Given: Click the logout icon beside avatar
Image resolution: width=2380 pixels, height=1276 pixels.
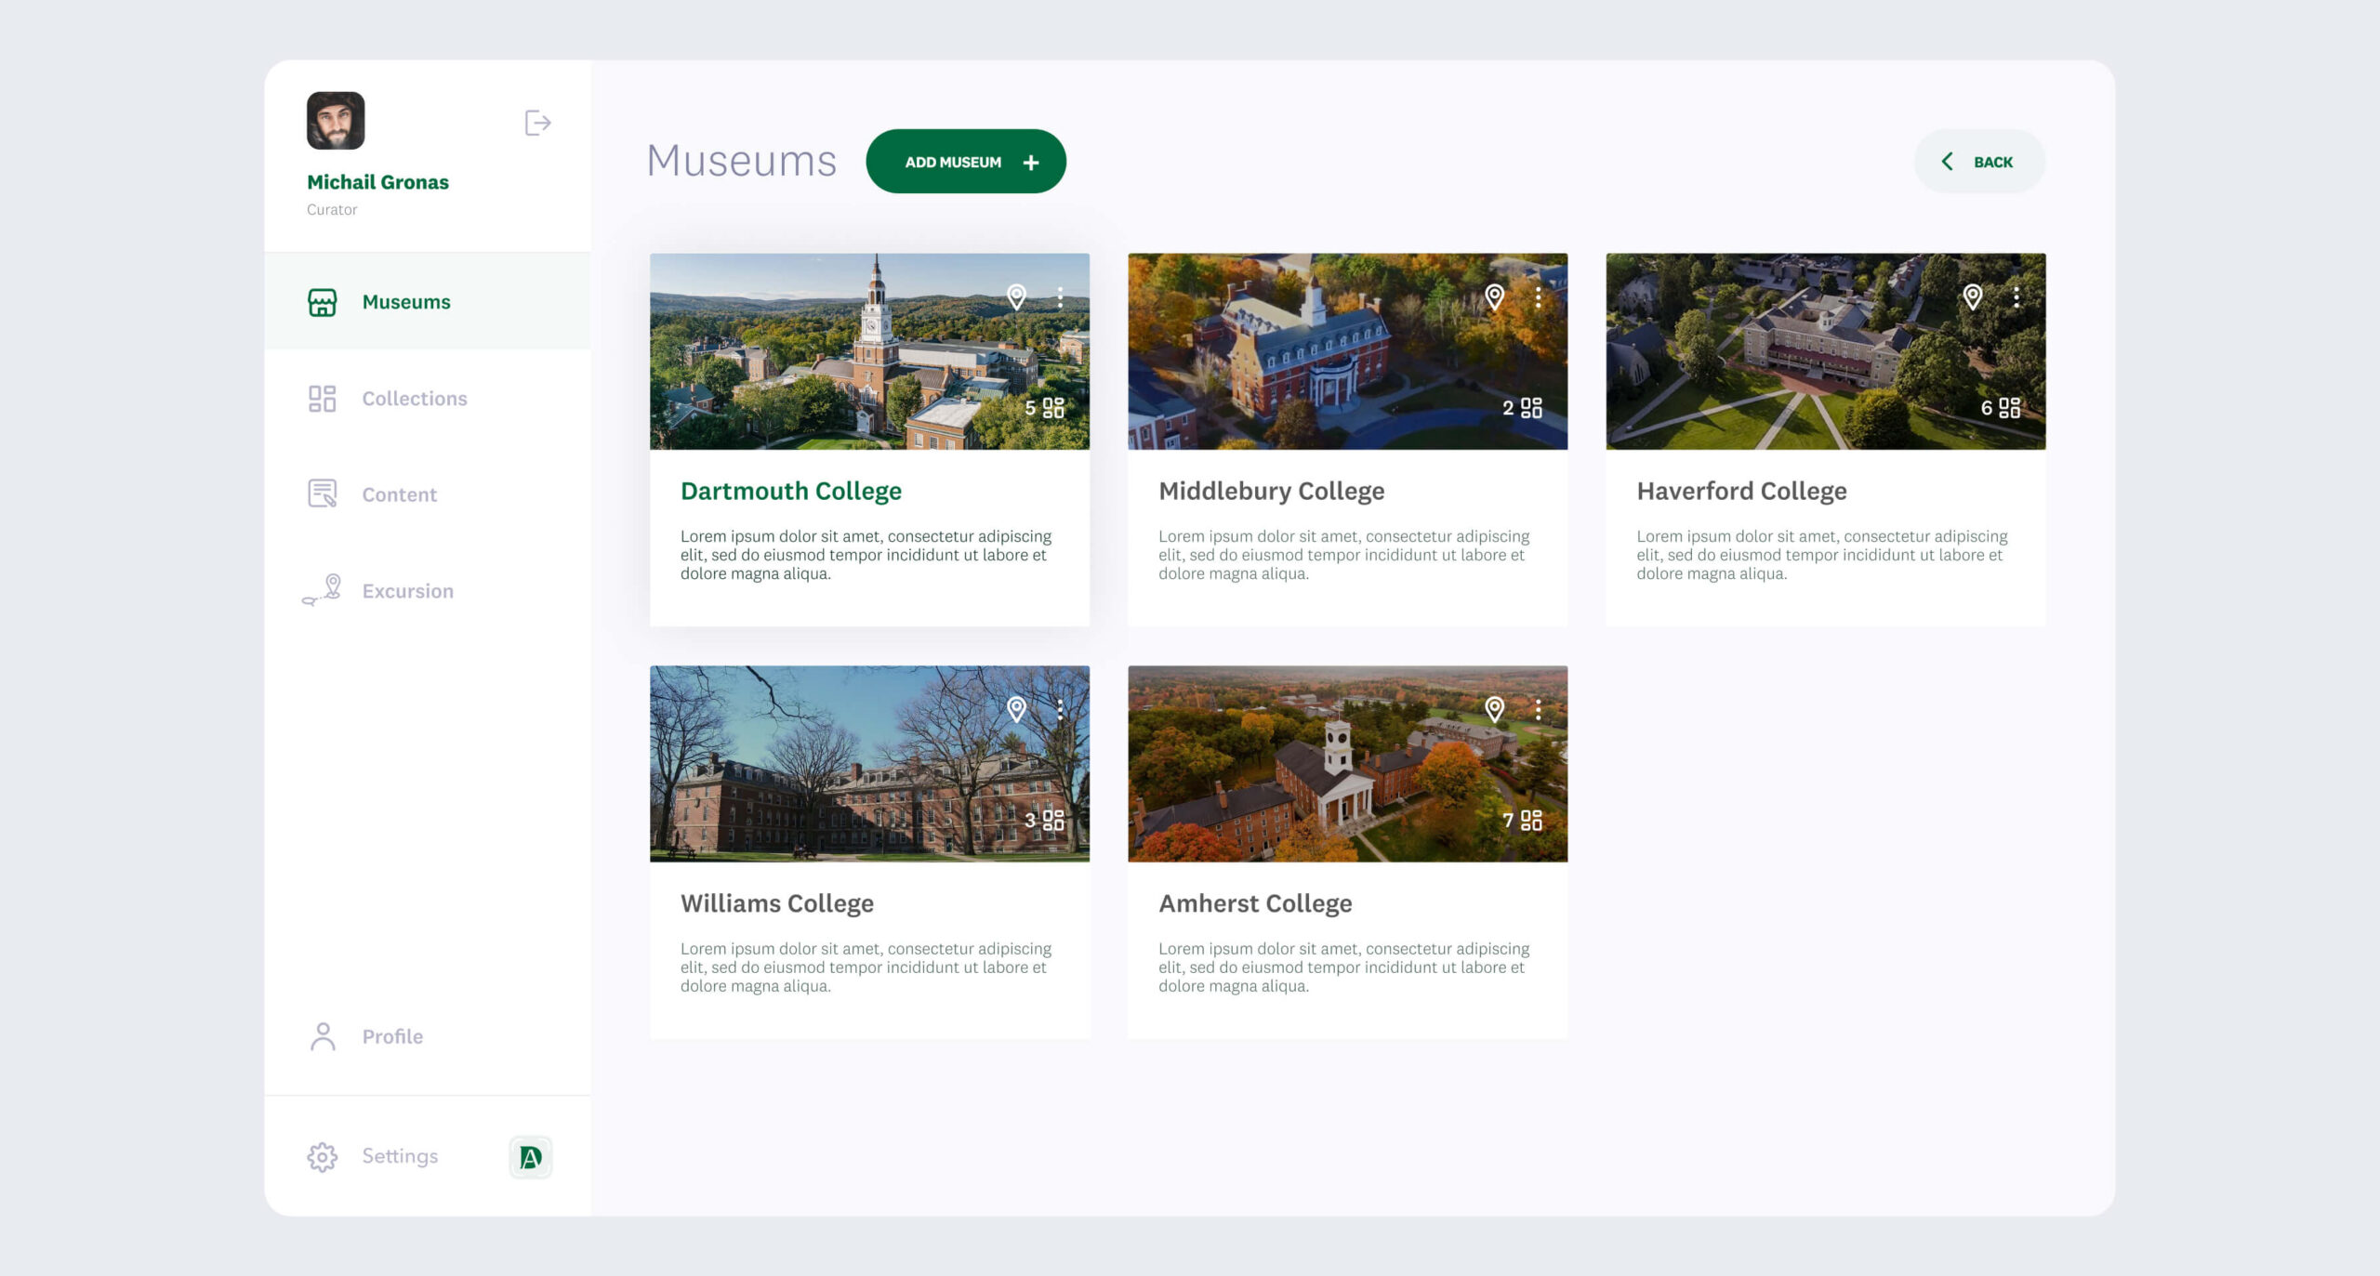Looking at the screenshot, I should coord(537,123).
